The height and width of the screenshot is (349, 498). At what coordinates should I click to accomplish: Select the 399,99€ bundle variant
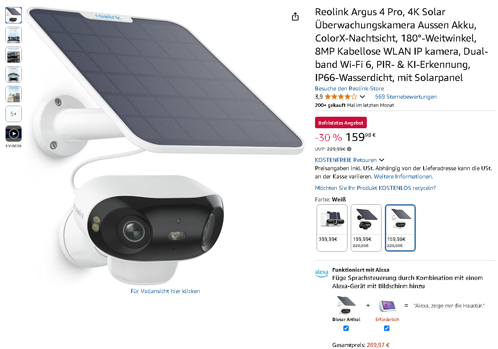332,228
